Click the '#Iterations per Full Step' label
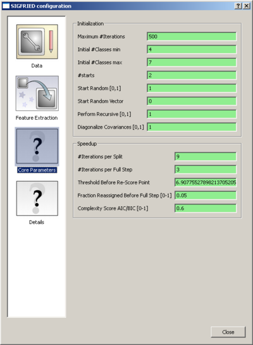Viewport: 253px width, 345px height. (105, 170)
